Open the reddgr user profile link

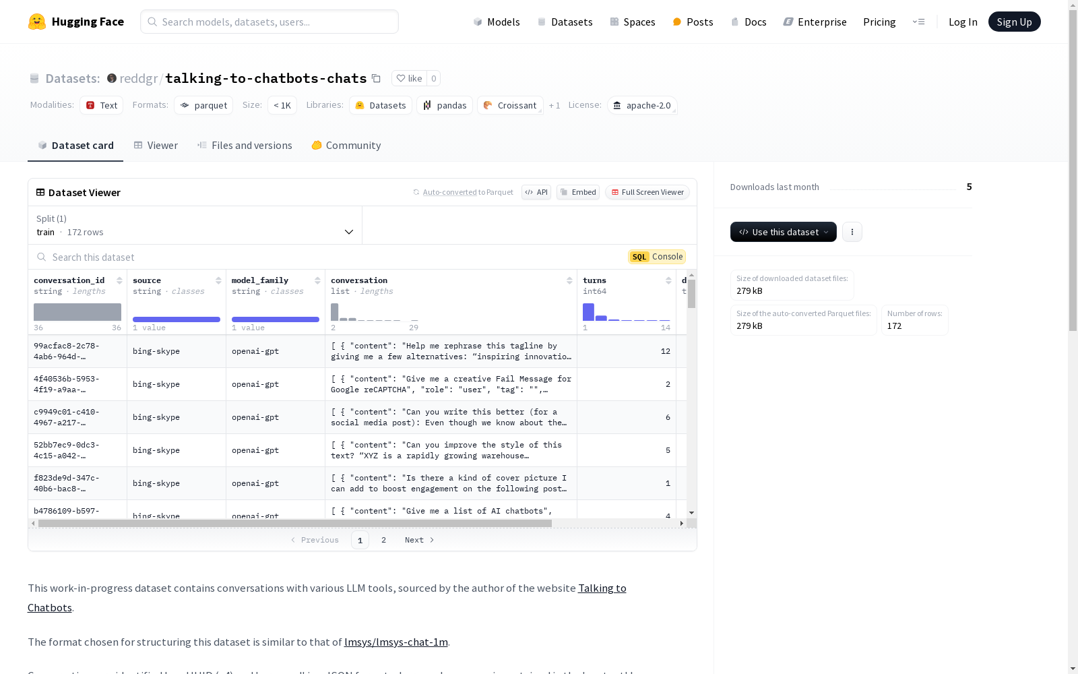point(138,78)
